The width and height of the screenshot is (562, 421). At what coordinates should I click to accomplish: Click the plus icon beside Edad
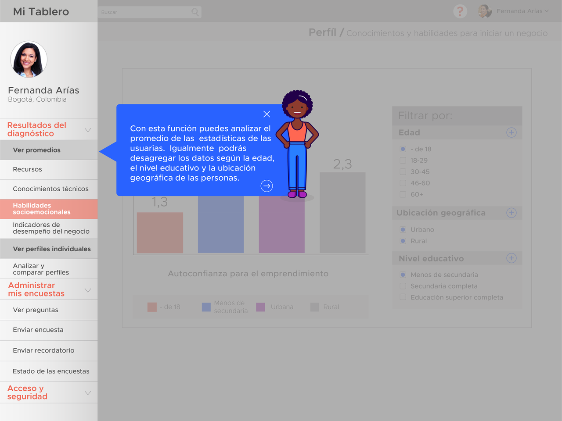[x=511, y=132]
